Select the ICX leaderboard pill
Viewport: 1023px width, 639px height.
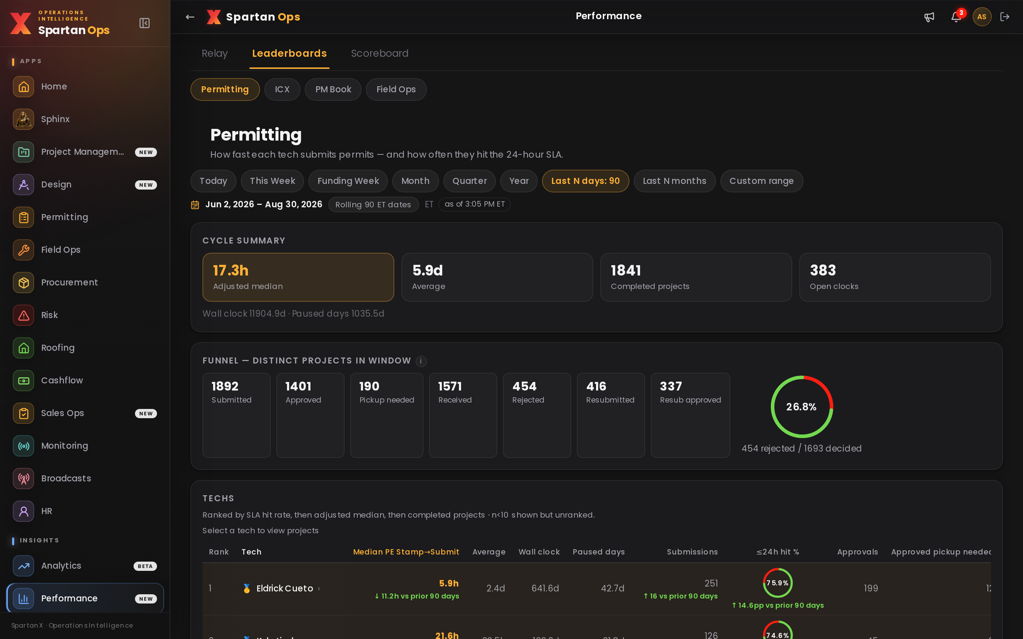pos(282,89)
